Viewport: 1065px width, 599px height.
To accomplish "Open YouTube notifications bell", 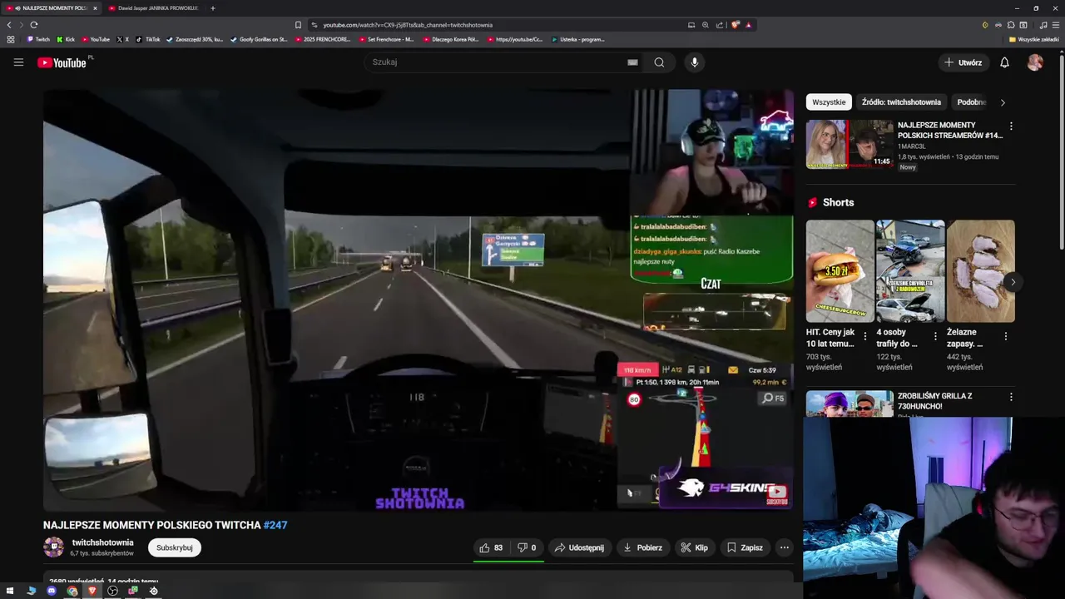I will click(x=1004, y=62).
